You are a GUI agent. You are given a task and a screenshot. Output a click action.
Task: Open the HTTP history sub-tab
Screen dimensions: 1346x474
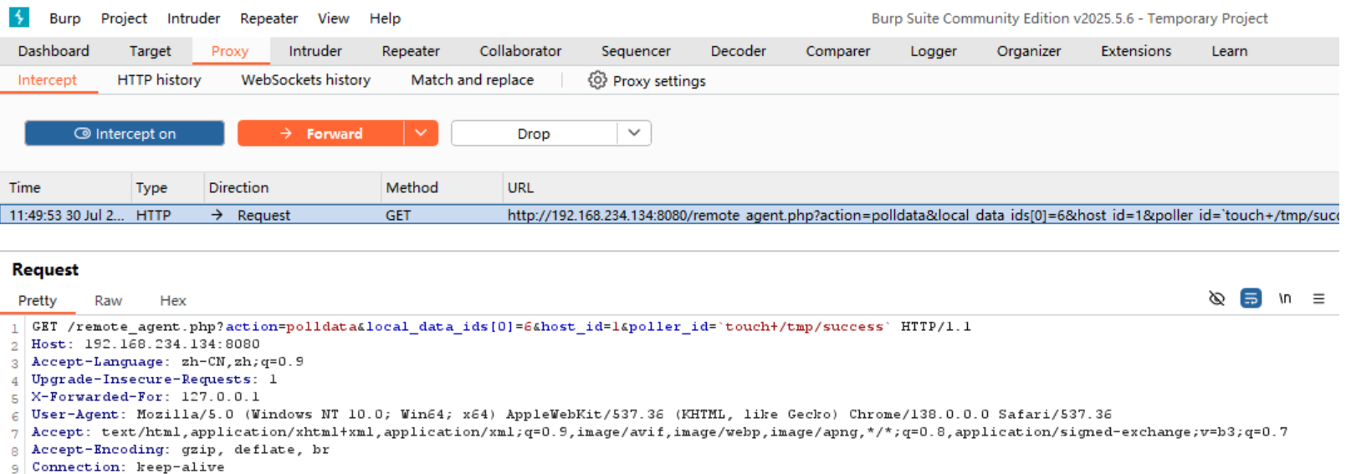[159, 80]
